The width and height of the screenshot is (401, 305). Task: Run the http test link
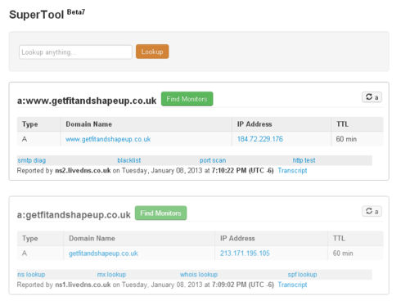304,160
